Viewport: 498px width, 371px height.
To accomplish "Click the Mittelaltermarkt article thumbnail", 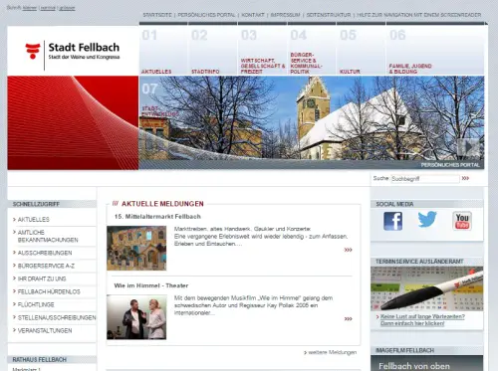I will (136, 248).
